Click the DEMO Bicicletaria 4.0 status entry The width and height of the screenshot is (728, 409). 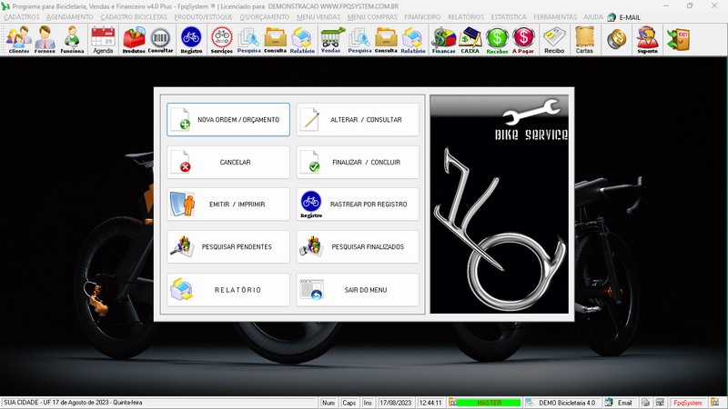561,403
